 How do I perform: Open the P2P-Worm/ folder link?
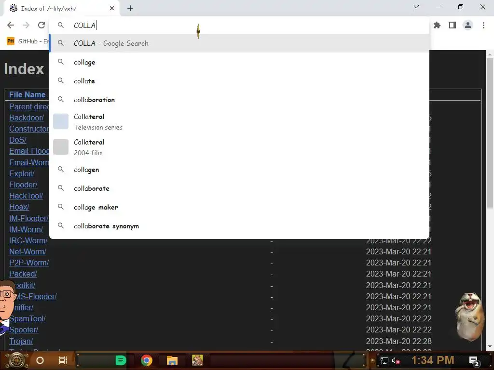coord(29,263)
